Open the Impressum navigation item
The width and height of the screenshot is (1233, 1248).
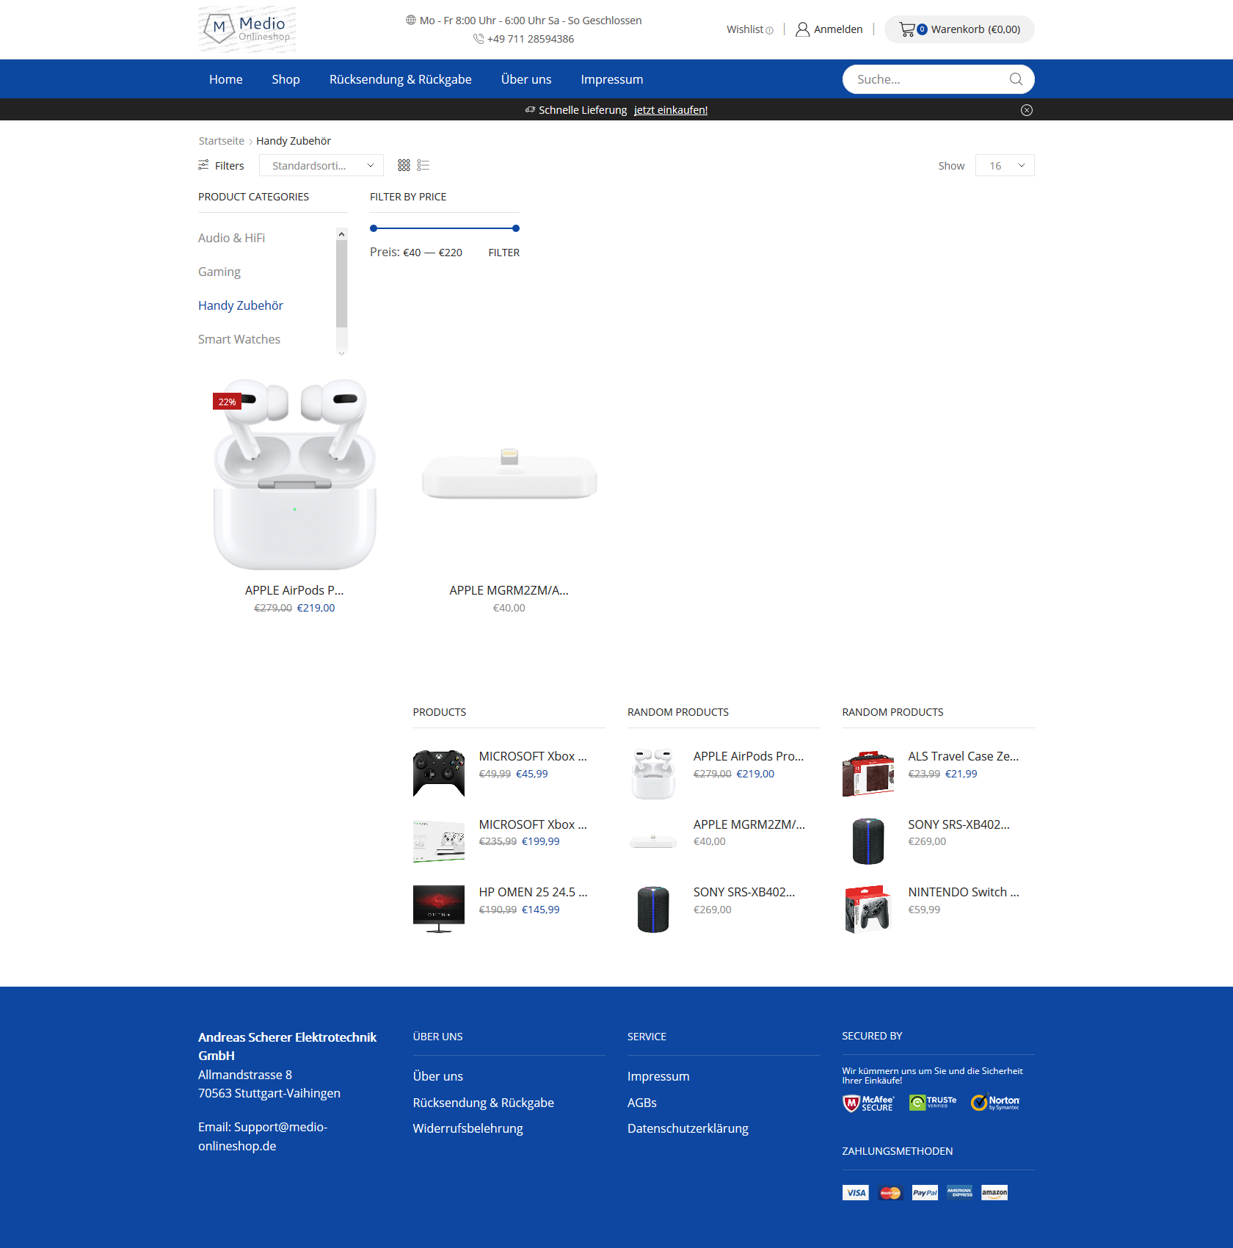tap(612, 79)
